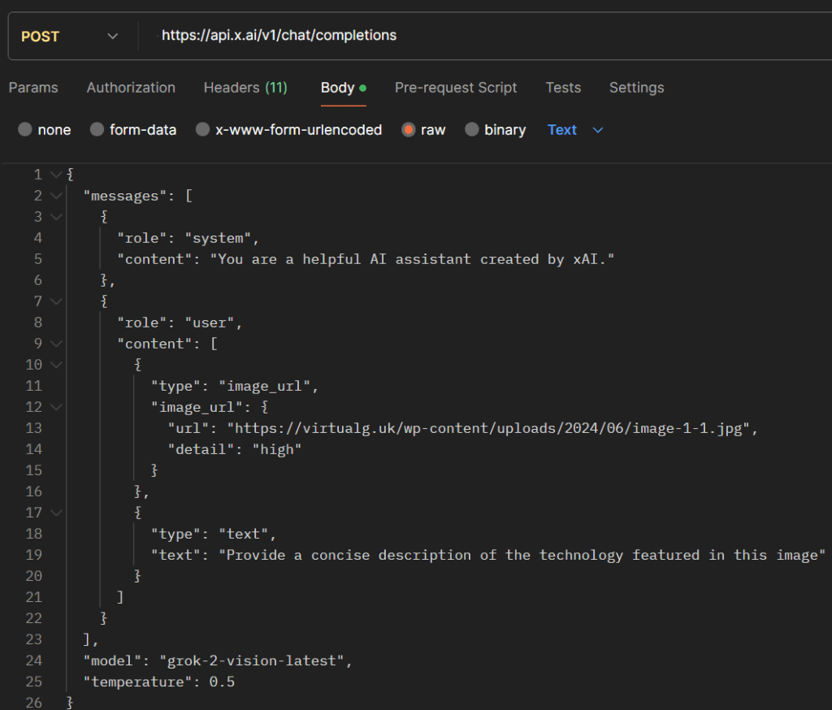Select the none body type radio

pyautogui.click(x=25, y=130)
